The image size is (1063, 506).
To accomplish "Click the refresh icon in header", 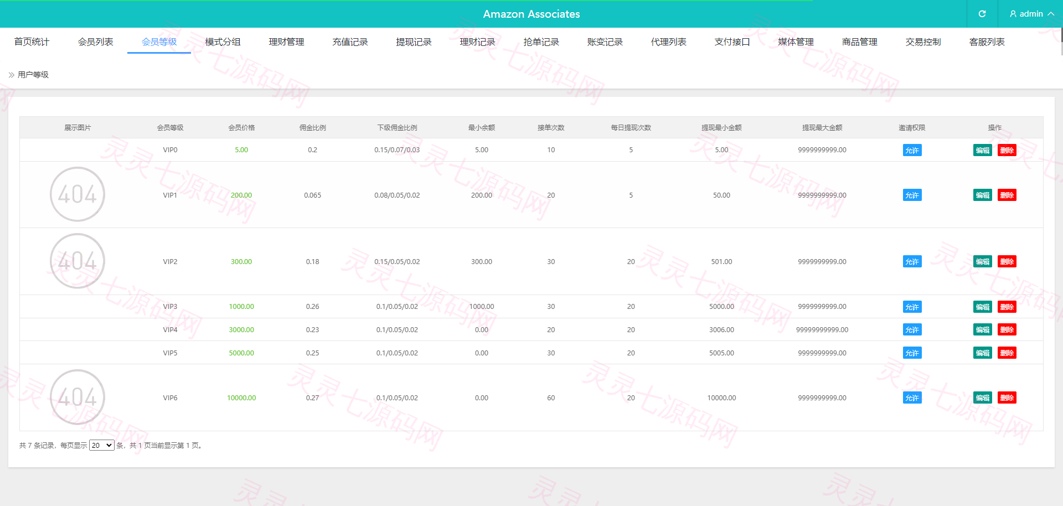I will [x=982, y=14].
